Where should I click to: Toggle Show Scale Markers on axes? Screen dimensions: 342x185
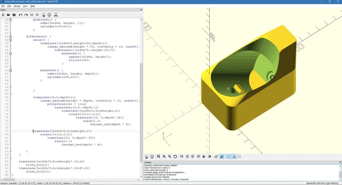(234, 156)
